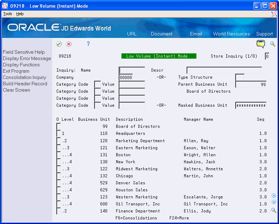Open the yellow chat bubble message icon

click(261, 44)
